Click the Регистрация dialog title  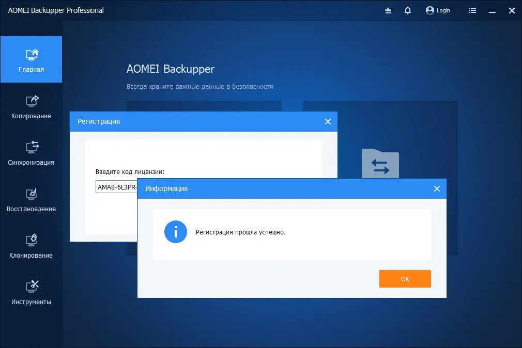pyautogui.click(x=99, y=121)
